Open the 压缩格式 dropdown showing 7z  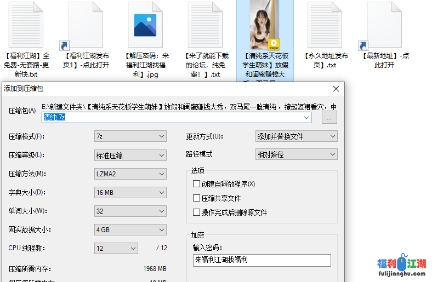point(130,136)
